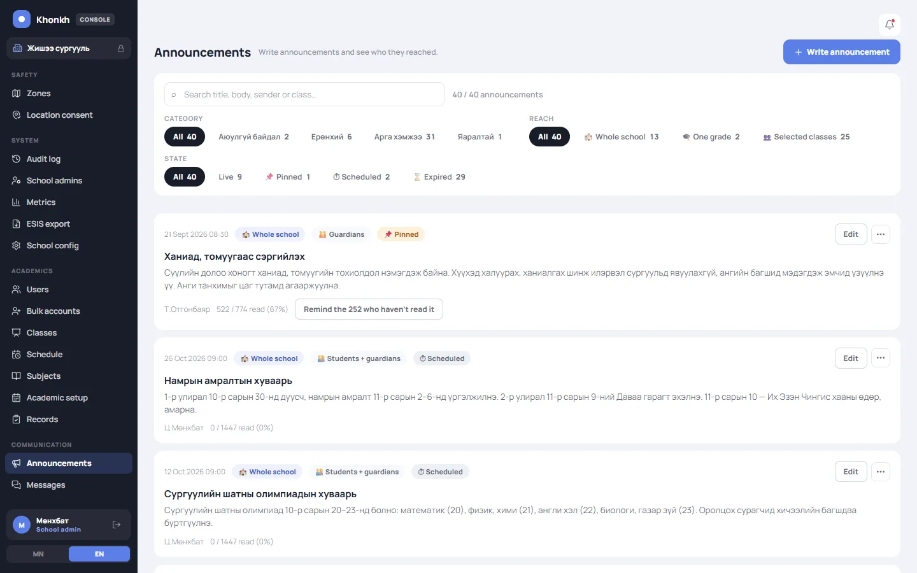Select the Жишээ сургууль school selector
Viewport: 917px width, 573px height.
69,48
